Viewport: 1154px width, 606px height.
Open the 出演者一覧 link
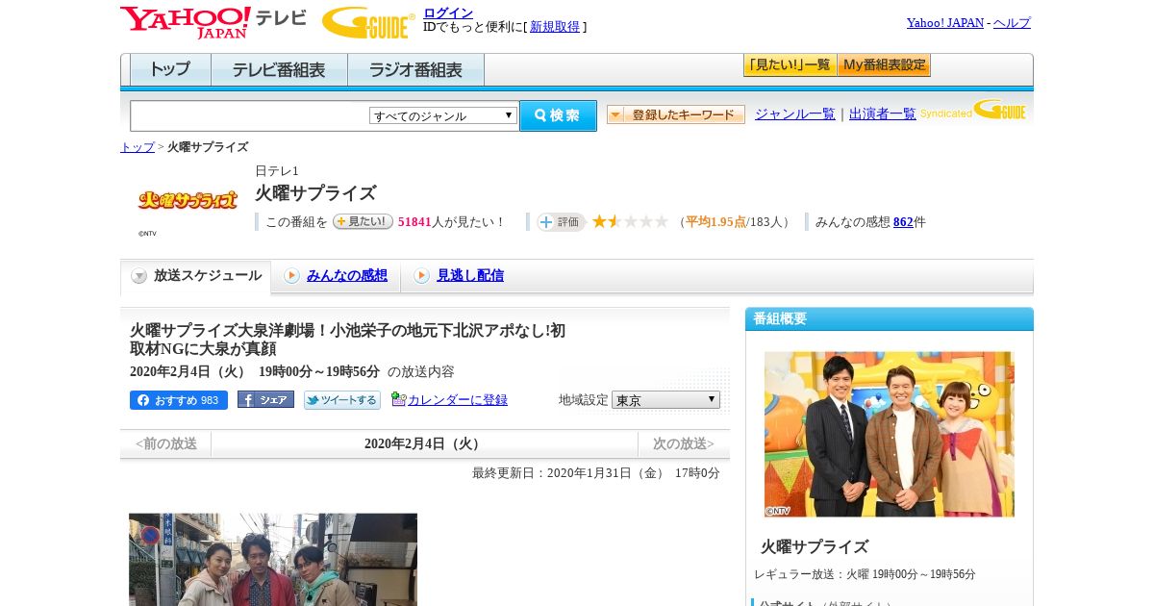pyautogui.click(x=883, y=114)
